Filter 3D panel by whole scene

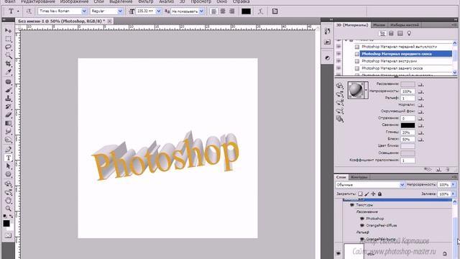click(382, 34)
